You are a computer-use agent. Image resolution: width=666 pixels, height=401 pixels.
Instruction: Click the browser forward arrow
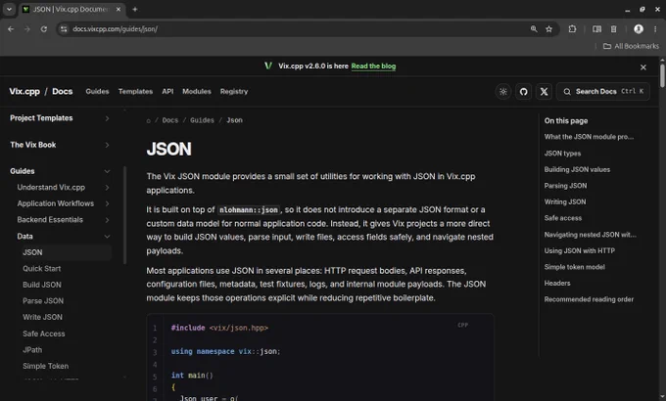[27, 29]
